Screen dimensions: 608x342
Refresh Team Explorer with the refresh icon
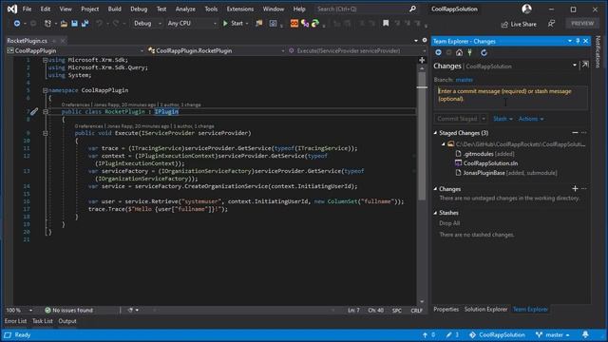(484, 52)
